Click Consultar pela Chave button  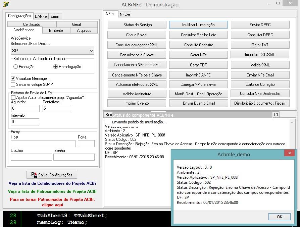click(x=137, y=55)
